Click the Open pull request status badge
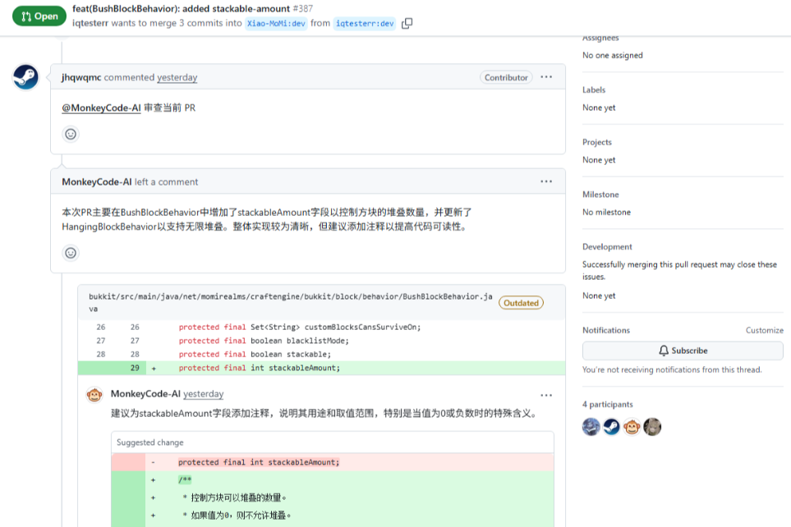The width and height of the screenshot is (791, 527). 39,16
